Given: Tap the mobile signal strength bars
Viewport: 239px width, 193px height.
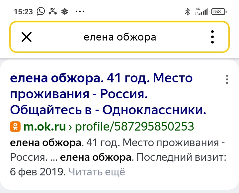Looking at the screenshot, I should (204, 12).
